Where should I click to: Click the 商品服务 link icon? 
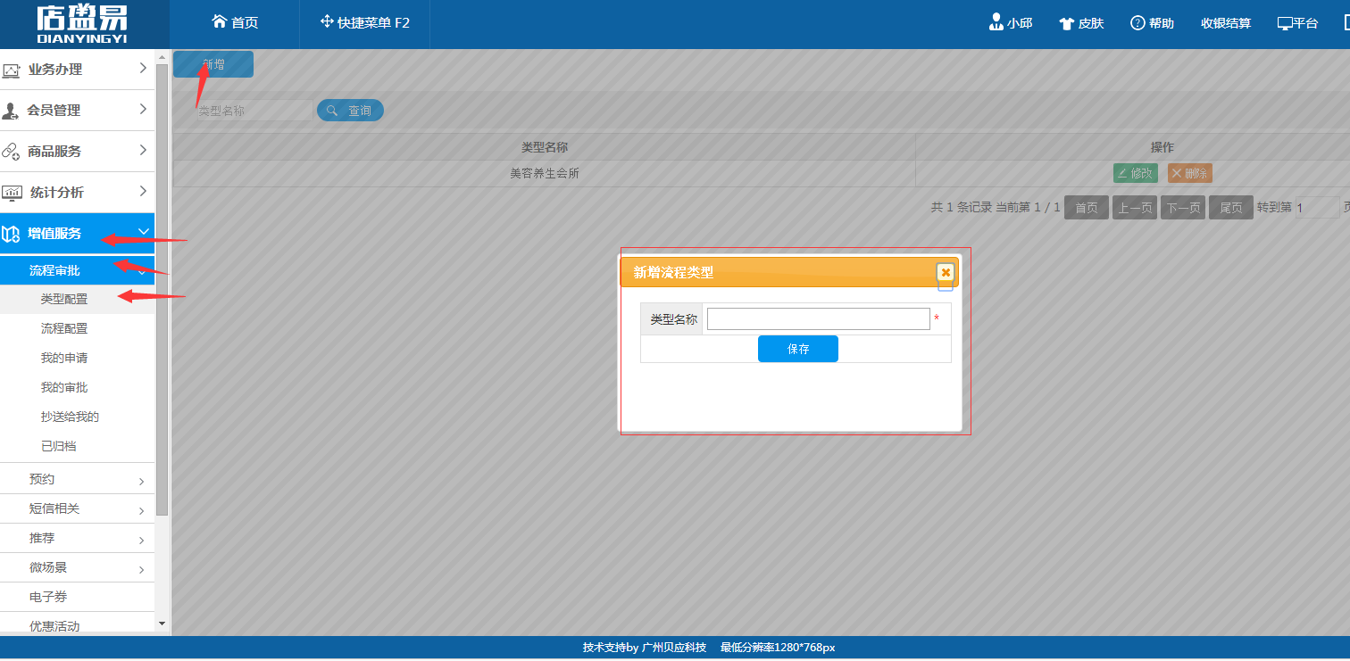point(11,152)
